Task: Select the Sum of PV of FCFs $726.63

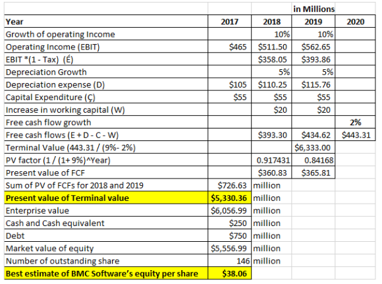Action: coord(229,185)
